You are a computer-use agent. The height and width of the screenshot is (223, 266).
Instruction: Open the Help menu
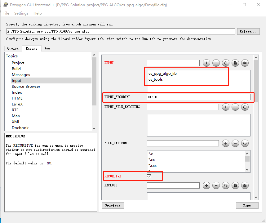[38, 13]
